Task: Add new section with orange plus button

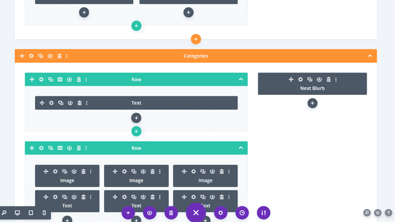Action: click(x=196, y=39)
